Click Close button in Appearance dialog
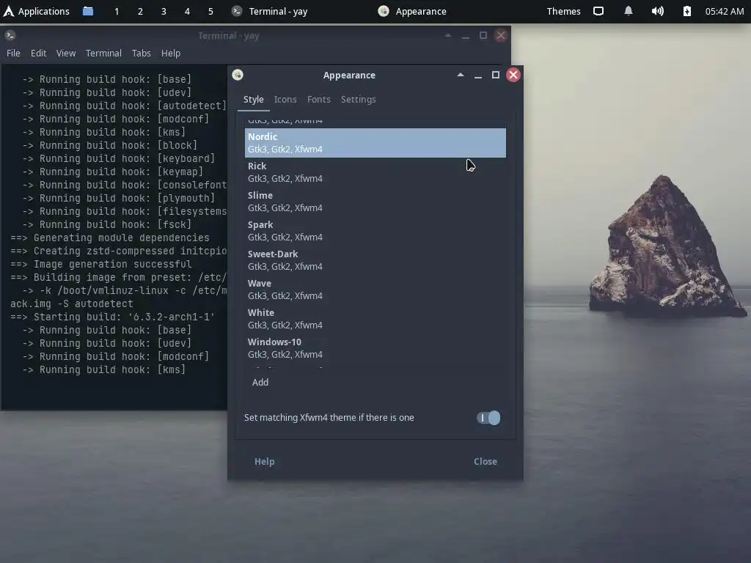Image resolution: width=751 pixels, height=563 pixels. coord(486,462)
